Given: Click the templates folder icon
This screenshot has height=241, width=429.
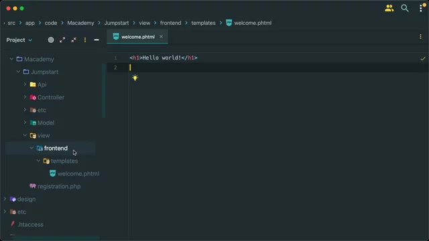Looking at the screenshot, I should point(46,161).
